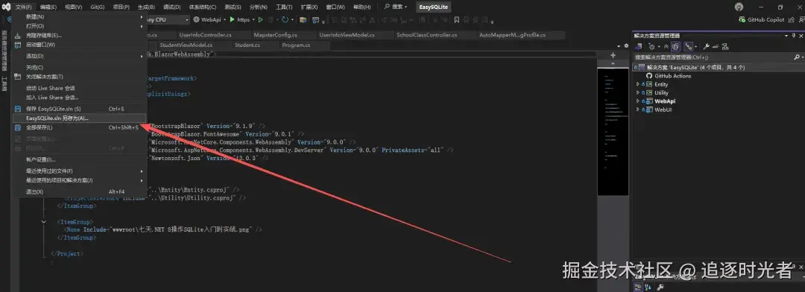The width and height of the screenshot is (805, 292).
Task: Open the https launch profile dropdown arrow
Action: click(x=253, y=19)
